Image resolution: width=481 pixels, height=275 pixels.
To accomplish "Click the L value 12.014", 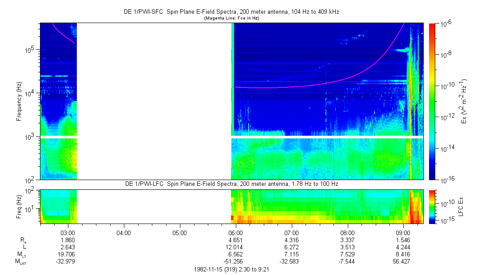I will pyautogui.click(x=235, y=247).
